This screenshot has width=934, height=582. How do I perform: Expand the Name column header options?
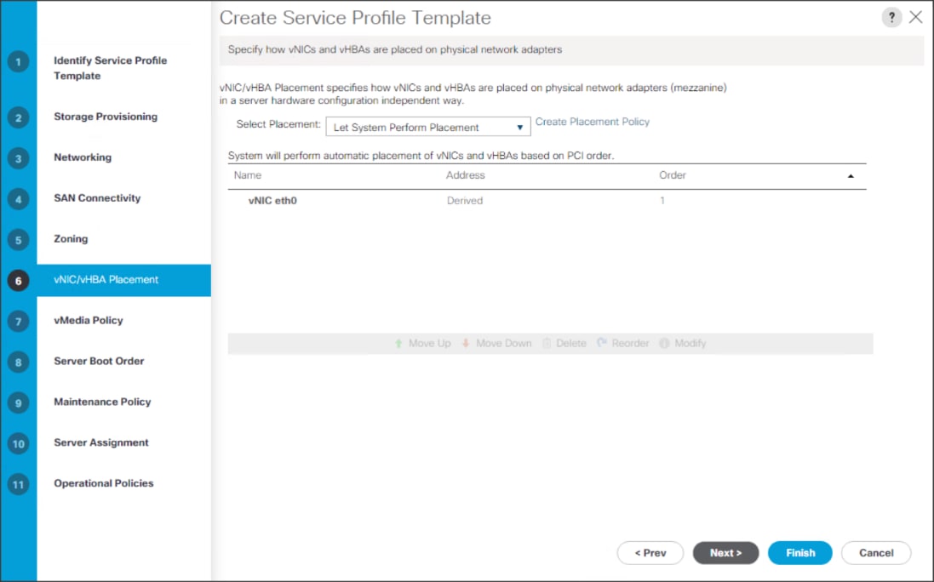click(247, 175)
